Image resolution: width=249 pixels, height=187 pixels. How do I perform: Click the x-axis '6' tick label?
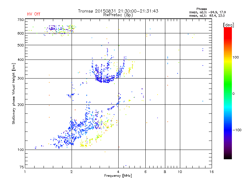point(145,172)
